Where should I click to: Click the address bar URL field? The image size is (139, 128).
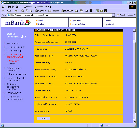[61, 15]
